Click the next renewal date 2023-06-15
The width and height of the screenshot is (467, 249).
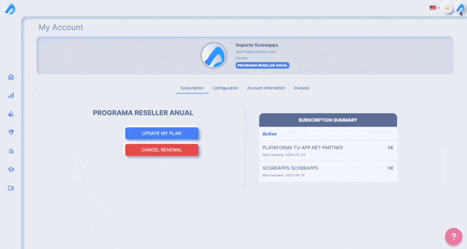(x=294, y=175)
